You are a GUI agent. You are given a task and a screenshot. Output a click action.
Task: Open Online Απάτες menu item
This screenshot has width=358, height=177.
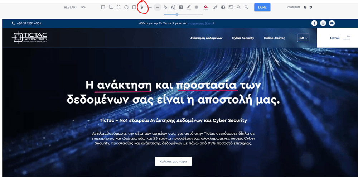[275, 38]
